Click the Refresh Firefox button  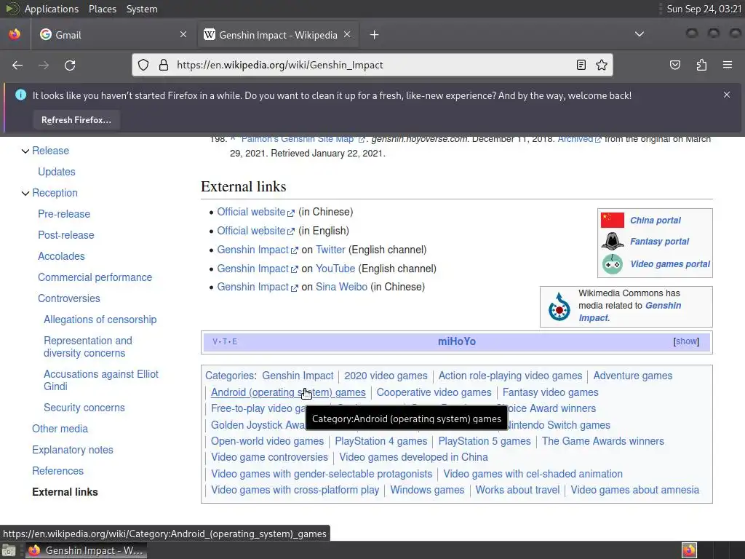(76, 120)
